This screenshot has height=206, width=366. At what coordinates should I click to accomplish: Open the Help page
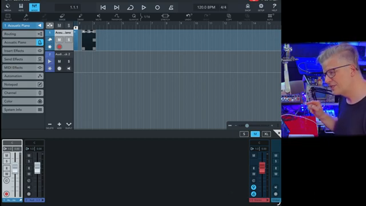pos(274,7)
